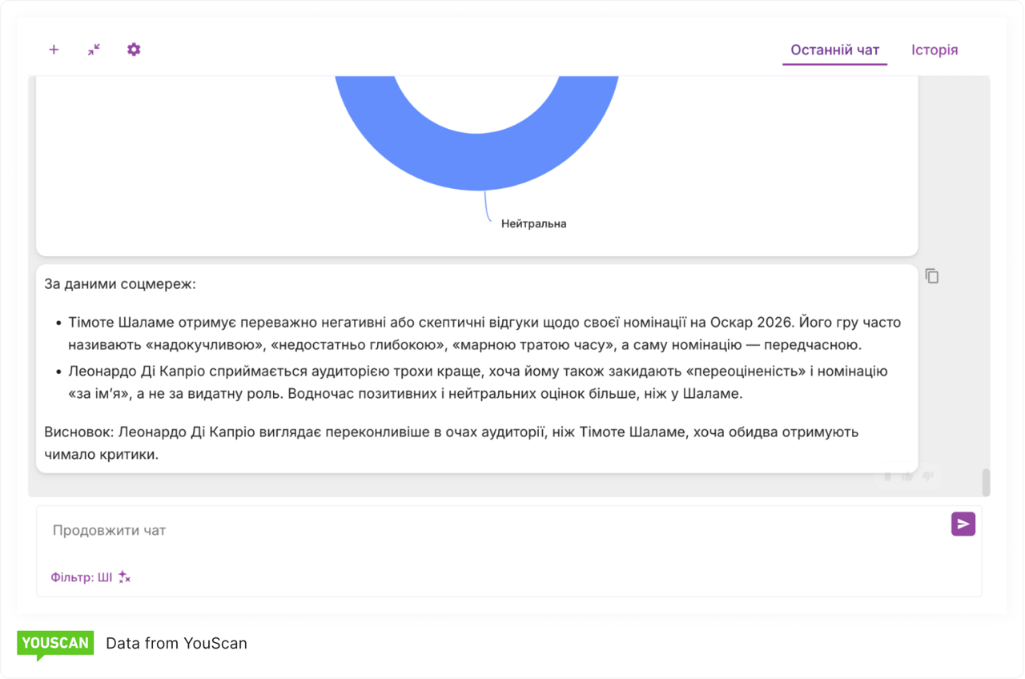
Task: Copy the AI response with copy icon
Action: pos(932,276)
